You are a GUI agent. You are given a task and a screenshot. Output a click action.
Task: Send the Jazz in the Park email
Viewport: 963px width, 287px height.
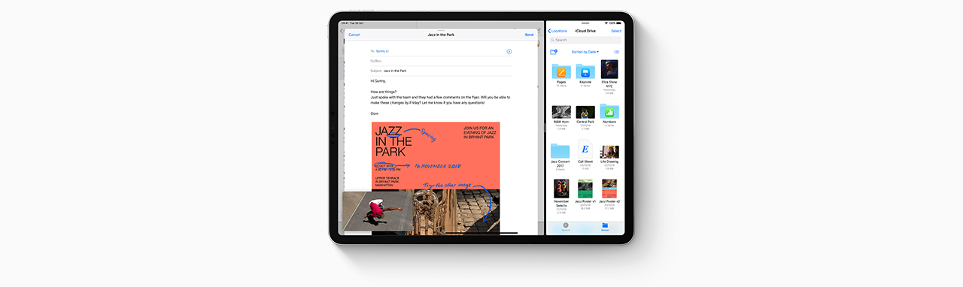tap(529, 35)
